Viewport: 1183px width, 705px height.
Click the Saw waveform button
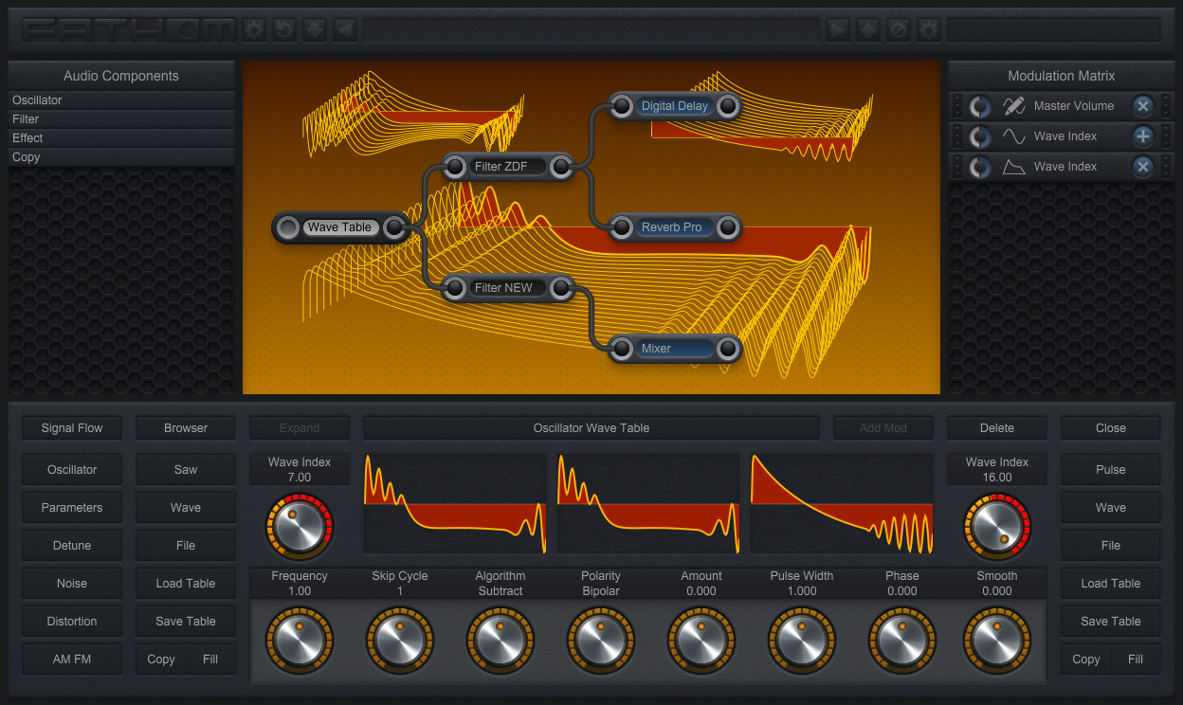click(x=186, y=470)
